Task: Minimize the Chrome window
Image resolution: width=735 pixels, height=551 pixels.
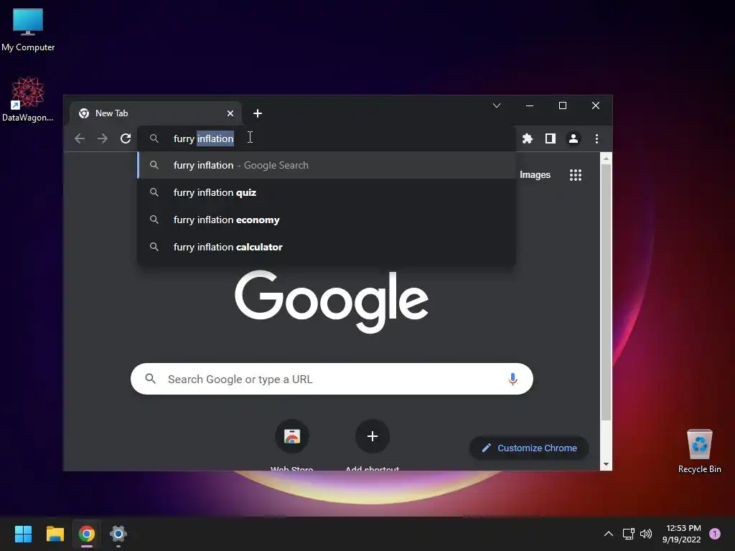Action: 530,105
